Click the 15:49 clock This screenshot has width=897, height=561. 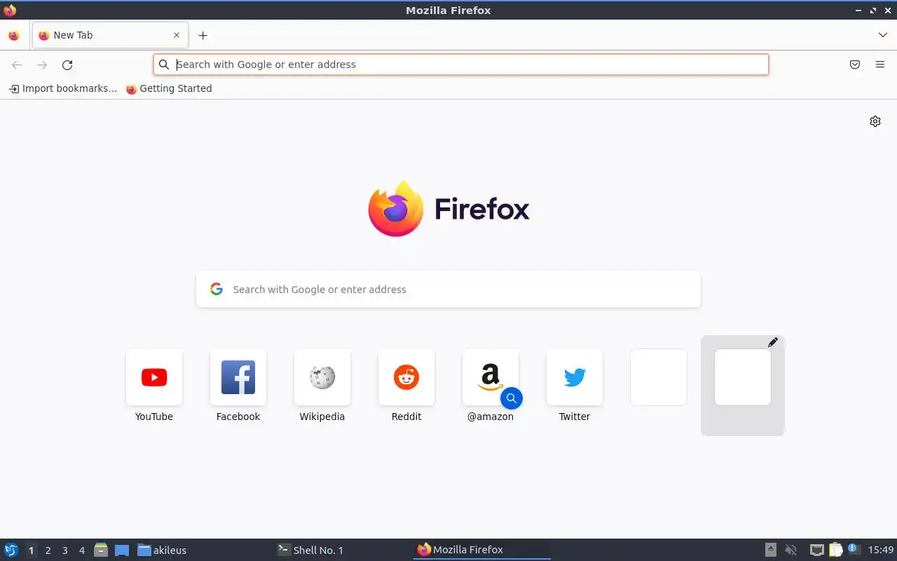click(x=881, y=550)
